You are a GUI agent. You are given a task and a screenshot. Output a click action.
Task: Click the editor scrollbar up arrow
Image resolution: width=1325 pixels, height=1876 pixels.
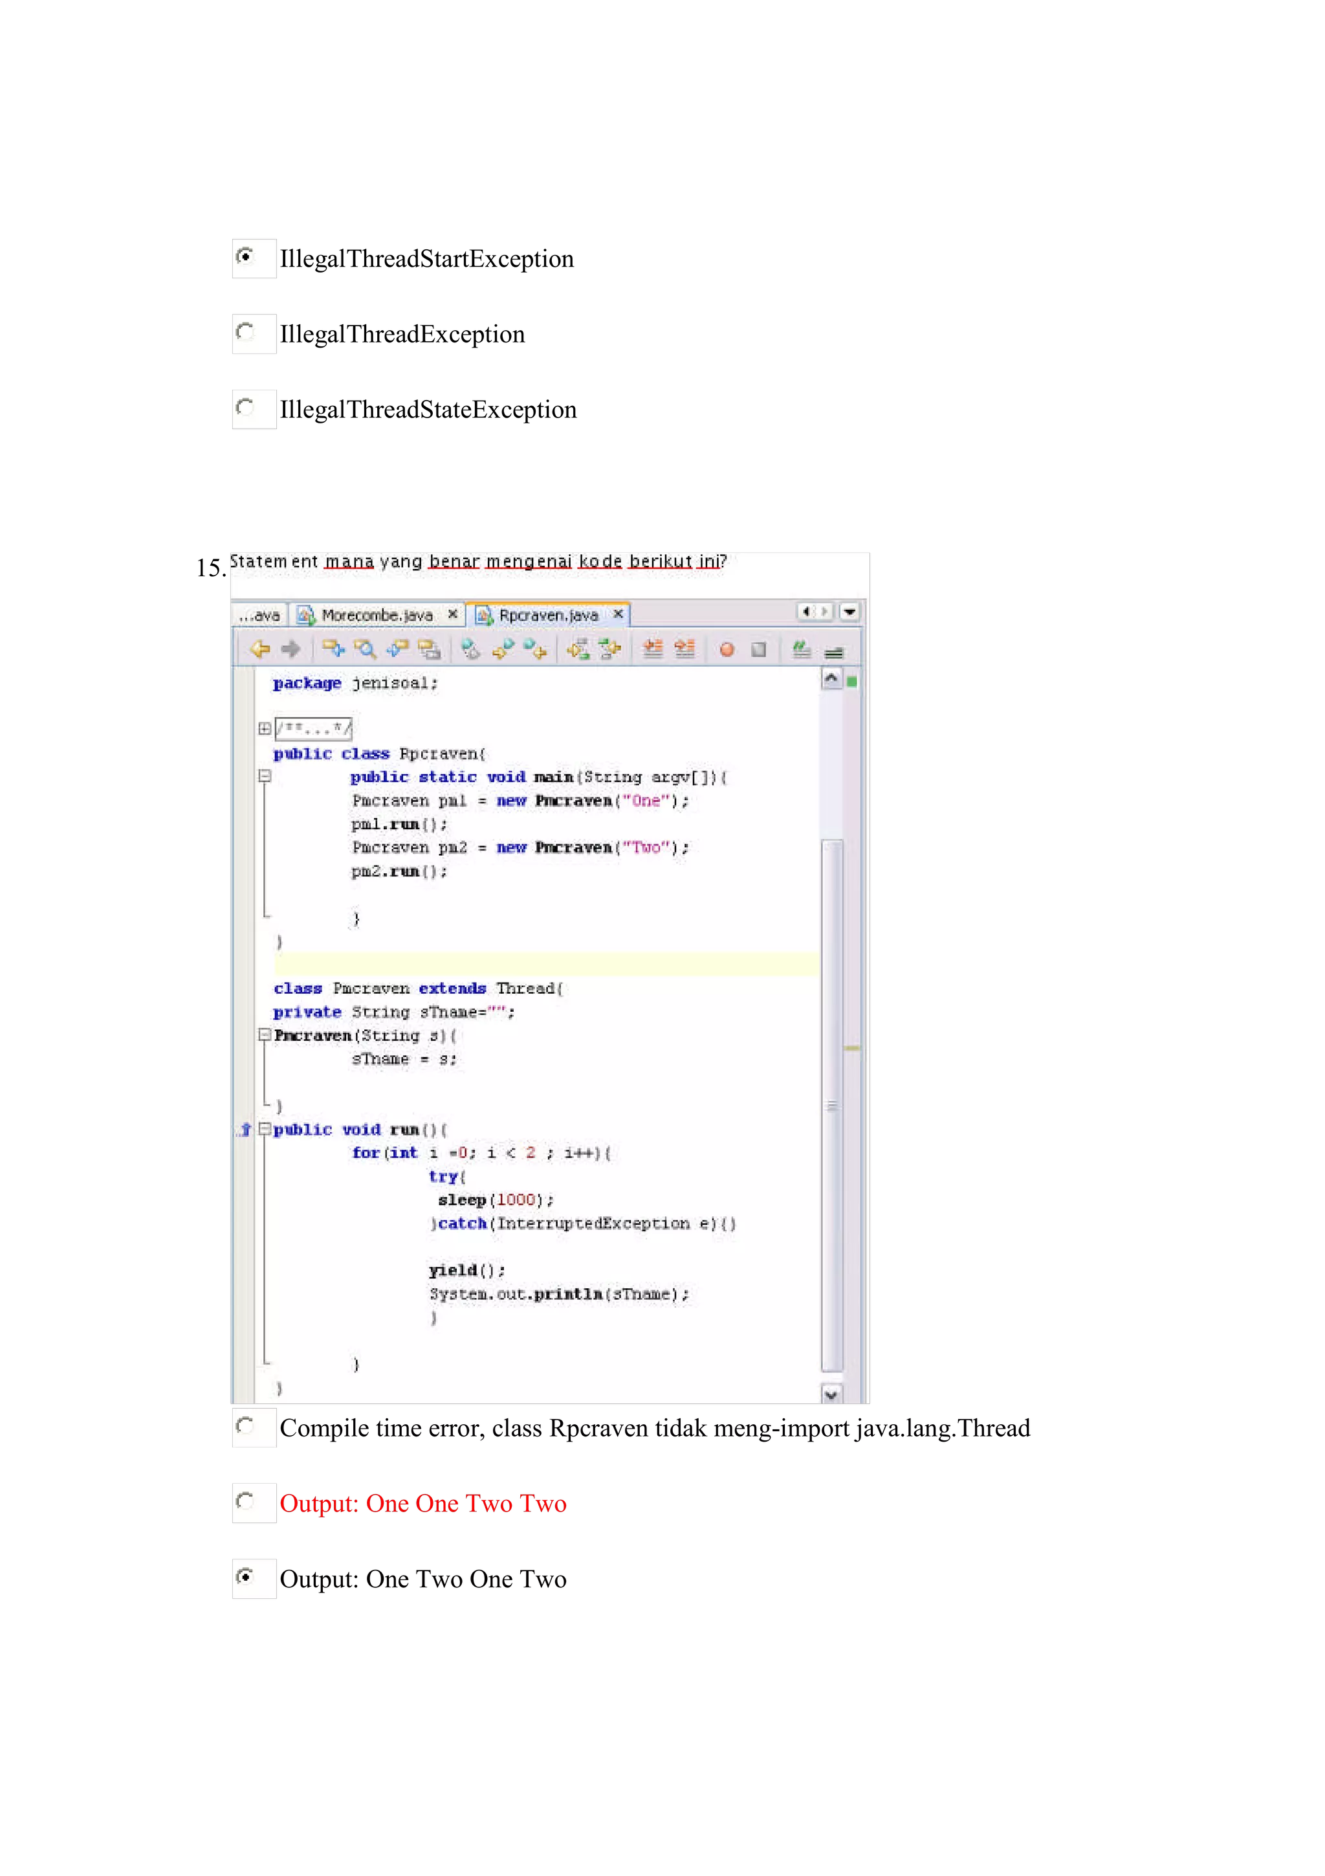[x=831, y=678]
